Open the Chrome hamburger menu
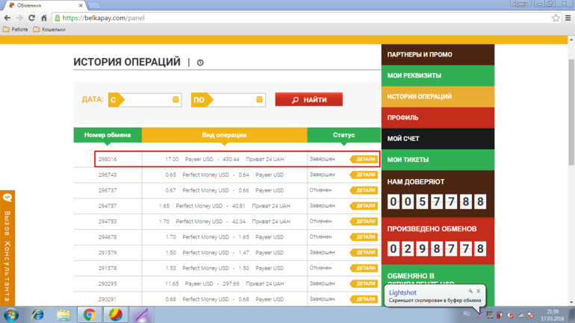The width and height of the screenshot is (575, 323). click(567, 18)
